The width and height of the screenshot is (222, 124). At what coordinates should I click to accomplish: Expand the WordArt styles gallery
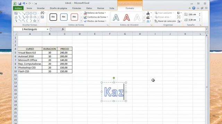pos(144,21)
